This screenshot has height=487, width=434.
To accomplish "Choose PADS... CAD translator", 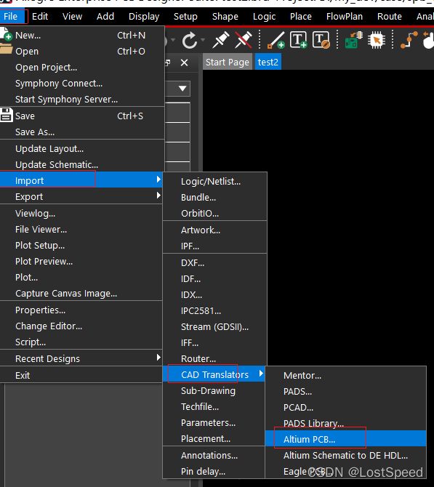I will 345,392.
